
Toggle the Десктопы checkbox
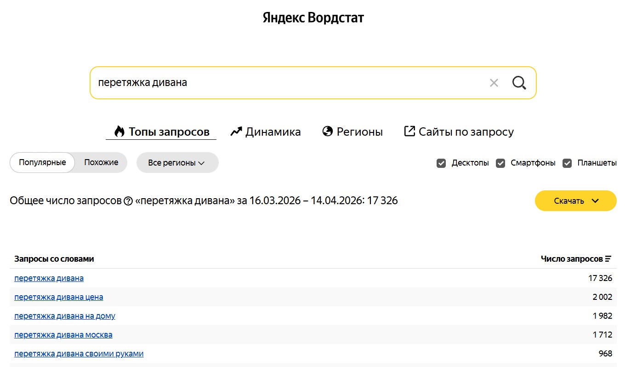pos(441,163)
